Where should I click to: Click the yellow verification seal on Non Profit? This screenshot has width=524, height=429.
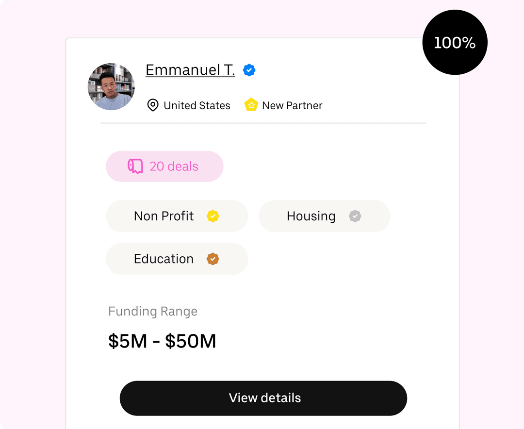tap(213, 216)
